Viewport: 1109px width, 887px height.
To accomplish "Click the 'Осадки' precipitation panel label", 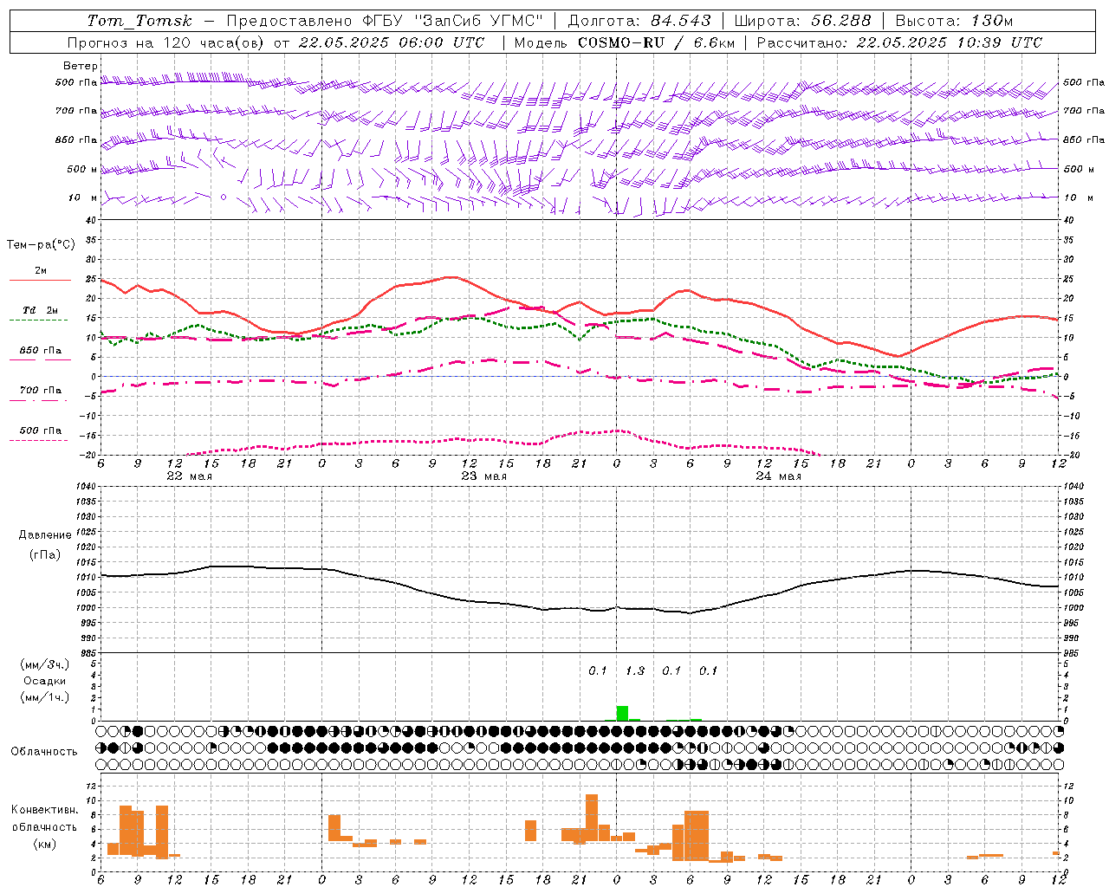I will 45,681.
